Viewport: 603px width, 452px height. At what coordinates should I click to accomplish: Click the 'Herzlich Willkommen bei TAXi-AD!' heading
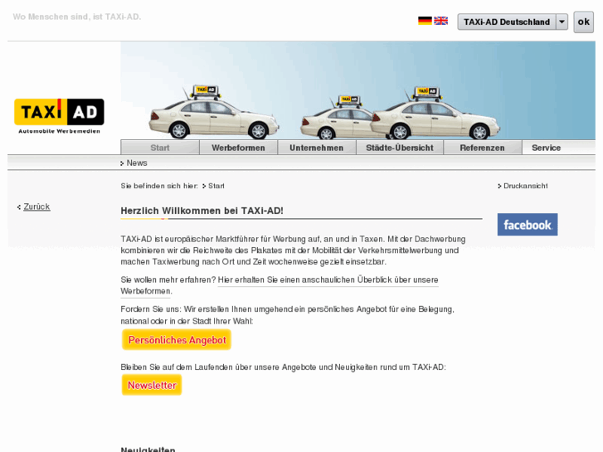pos(202,211)
